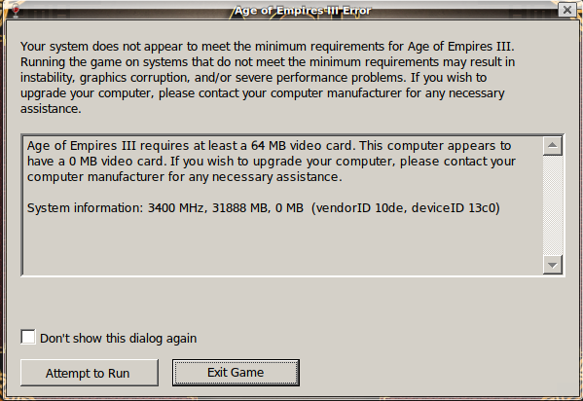This screenshot has height=401, width=583.
Task: Click the 0 MB video card text
Action: (117, 162)
